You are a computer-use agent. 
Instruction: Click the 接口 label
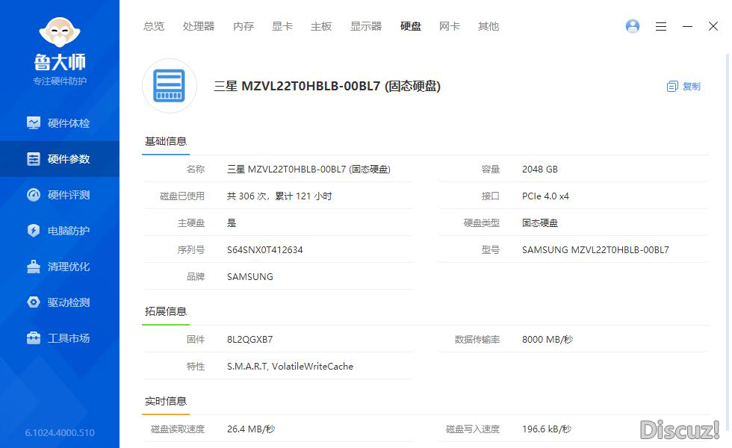tap(491, 196)
